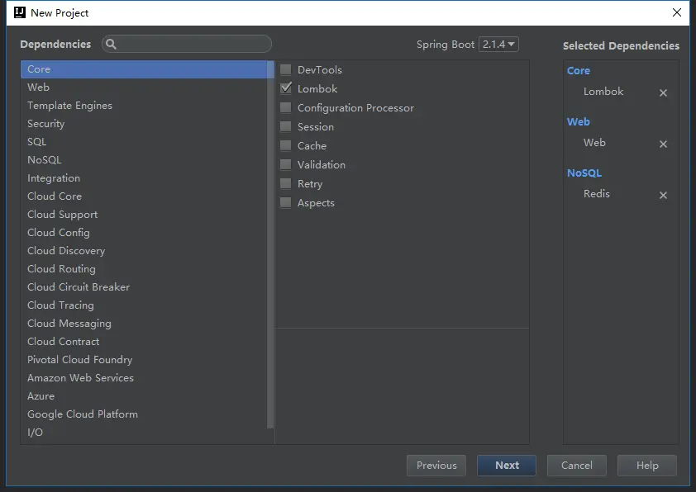
Task: Enable the Validation checkbox
Action: tap(286, 165)
